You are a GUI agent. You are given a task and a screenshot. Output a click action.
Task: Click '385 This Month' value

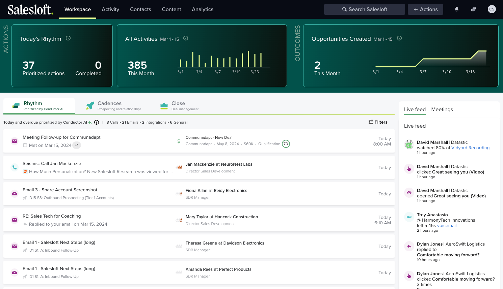(141, 68)
